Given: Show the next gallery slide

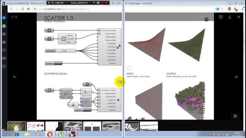Looking at the screenshot, I should click(236, 77).
